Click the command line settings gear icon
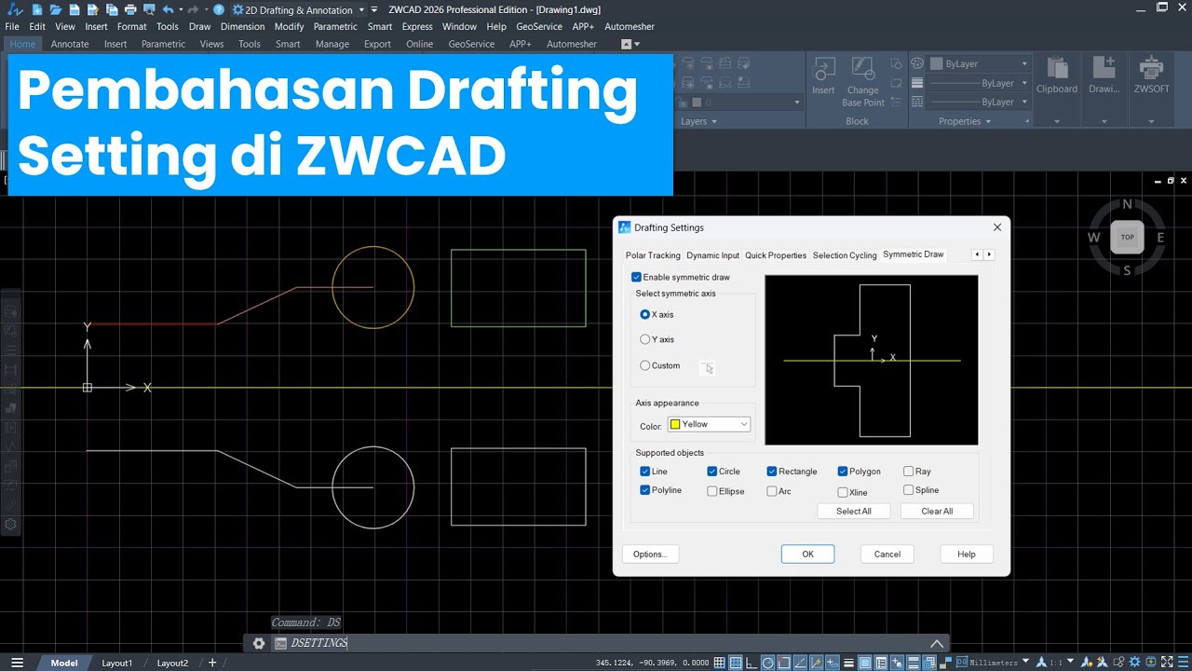The height and width of the screenshot is (671, 1192). click(259, 643)
